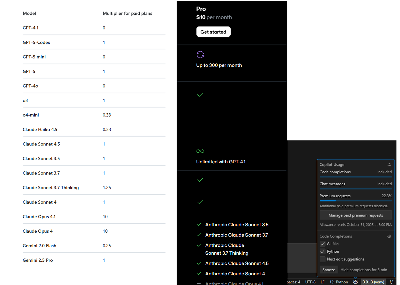Click the 'Pro' plan heading
Screen dimensions: 400x285
(201, 9)
